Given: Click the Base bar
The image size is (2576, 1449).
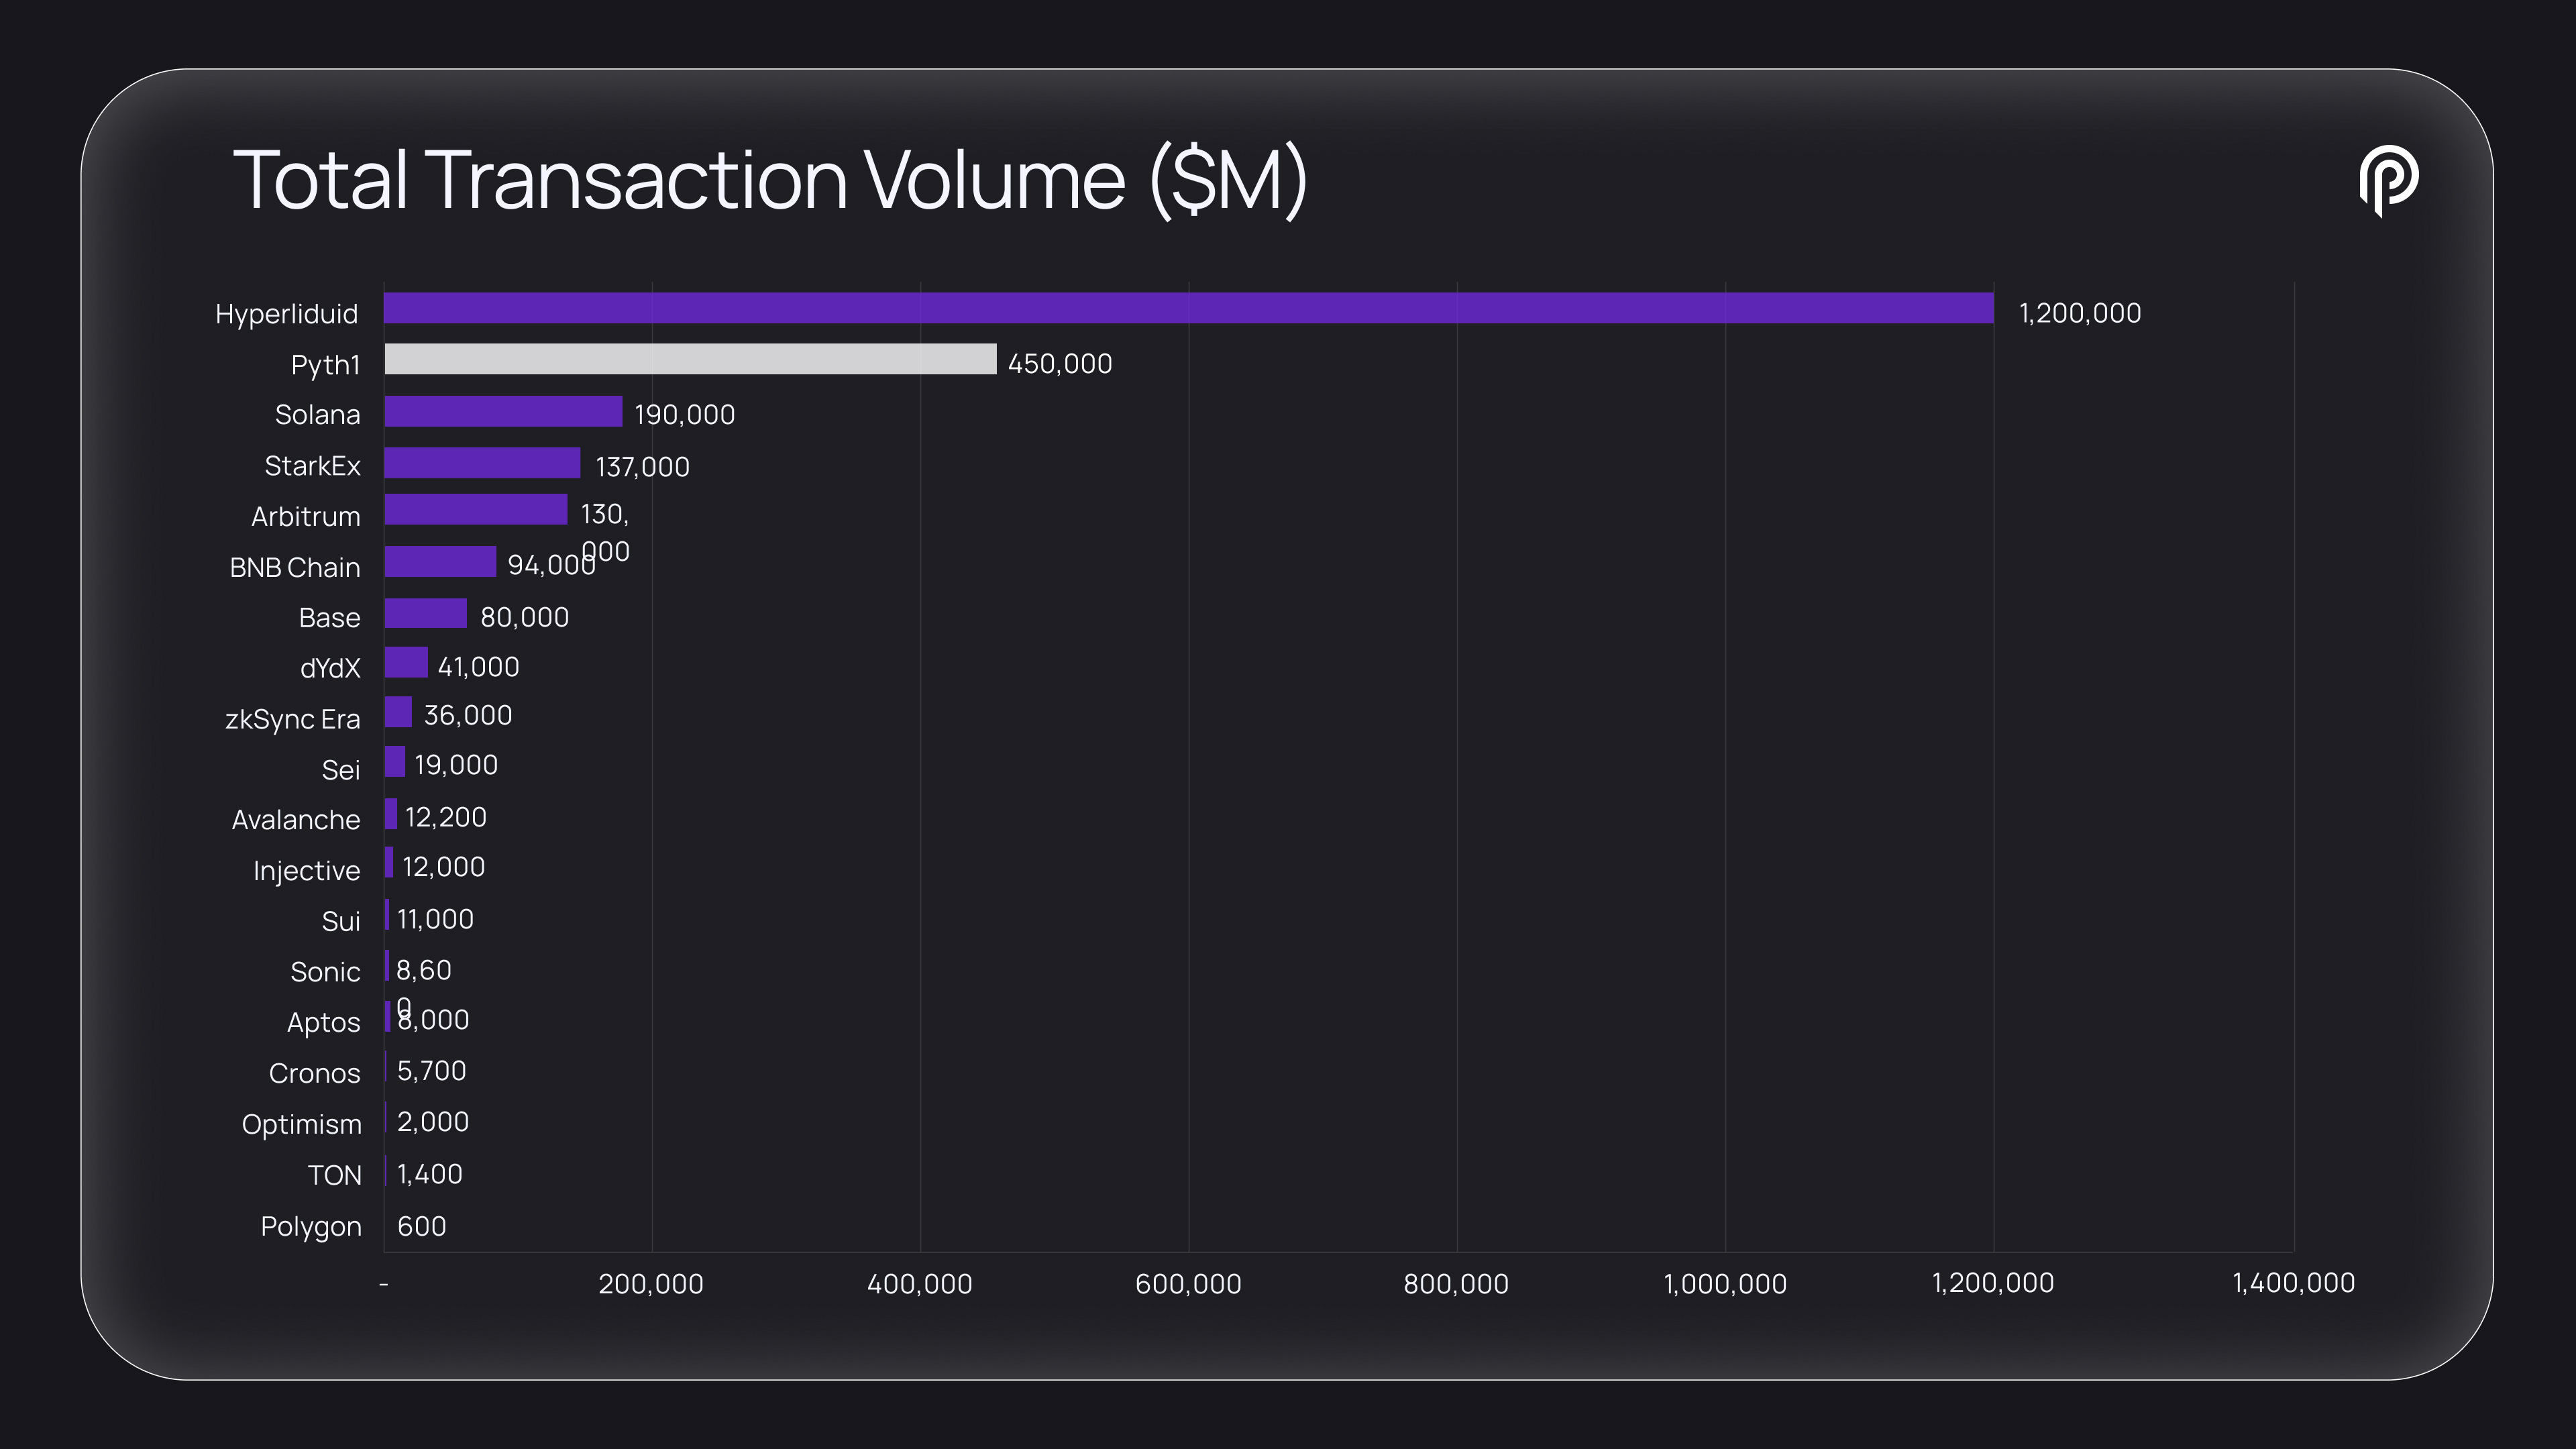Looking at the screenshot, I should [425, 614].
